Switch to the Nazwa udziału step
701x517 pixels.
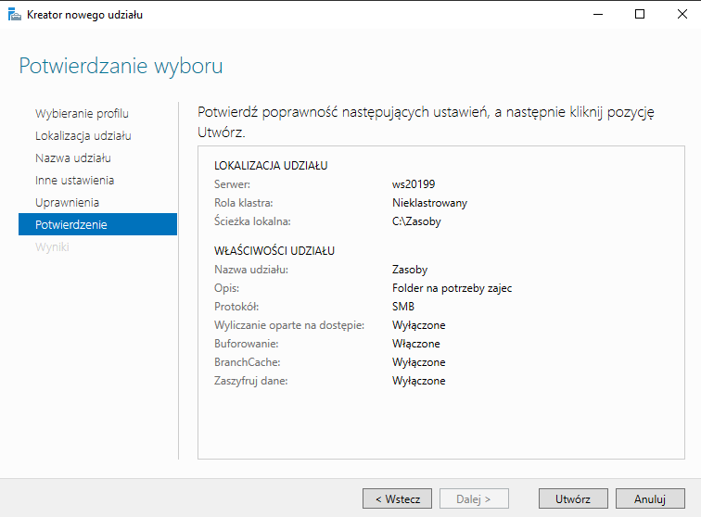72,158
